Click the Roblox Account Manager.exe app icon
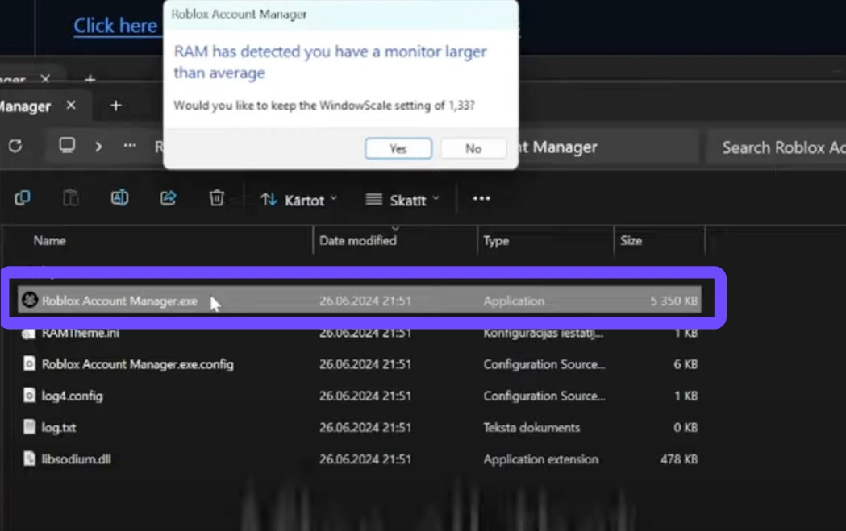 (x=30, y=299)
